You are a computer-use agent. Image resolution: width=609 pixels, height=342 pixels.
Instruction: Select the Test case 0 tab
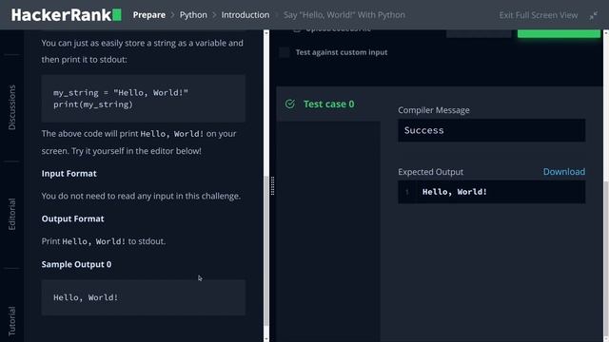click(x=328, y=104)
